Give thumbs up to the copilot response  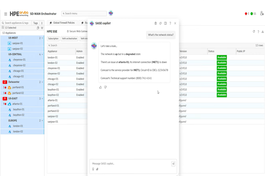click(101, 87)
